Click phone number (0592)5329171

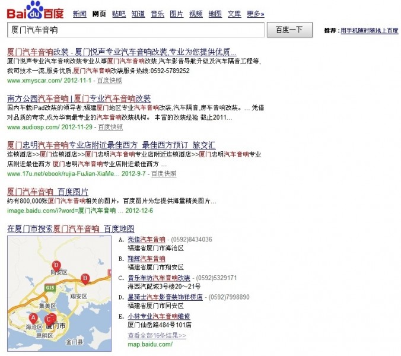click(x=217, y=278)
